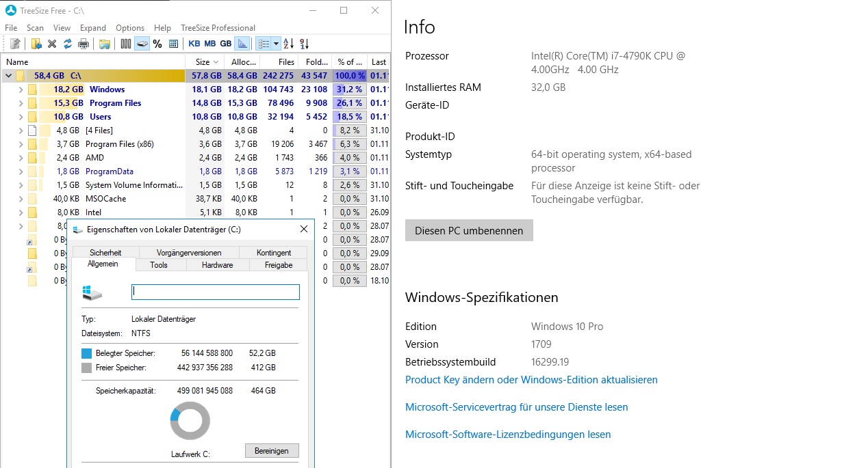Expand the AMD folder node

pos(21,158)
